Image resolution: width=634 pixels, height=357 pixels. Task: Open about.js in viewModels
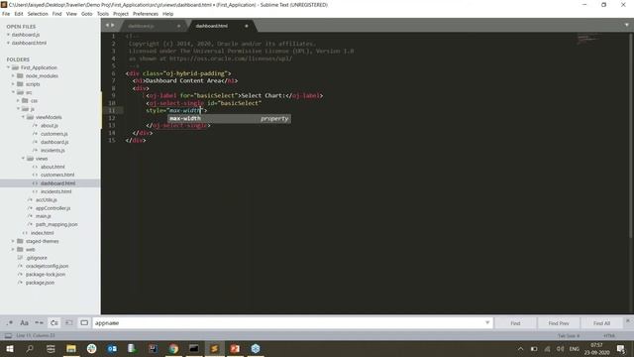click(50, 126)
